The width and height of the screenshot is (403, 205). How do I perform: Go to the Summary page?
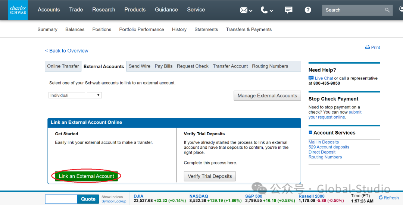click(47, 29)
